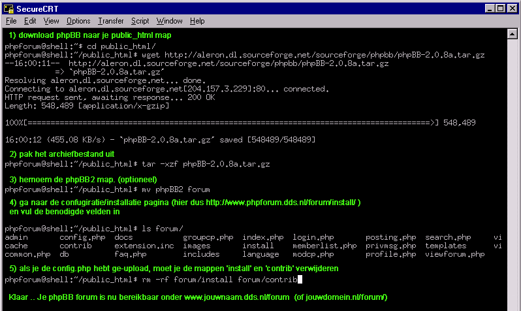Open the Options menu
Image resolution: width=521 pixels, height=311 pixels.
point(78,22)
